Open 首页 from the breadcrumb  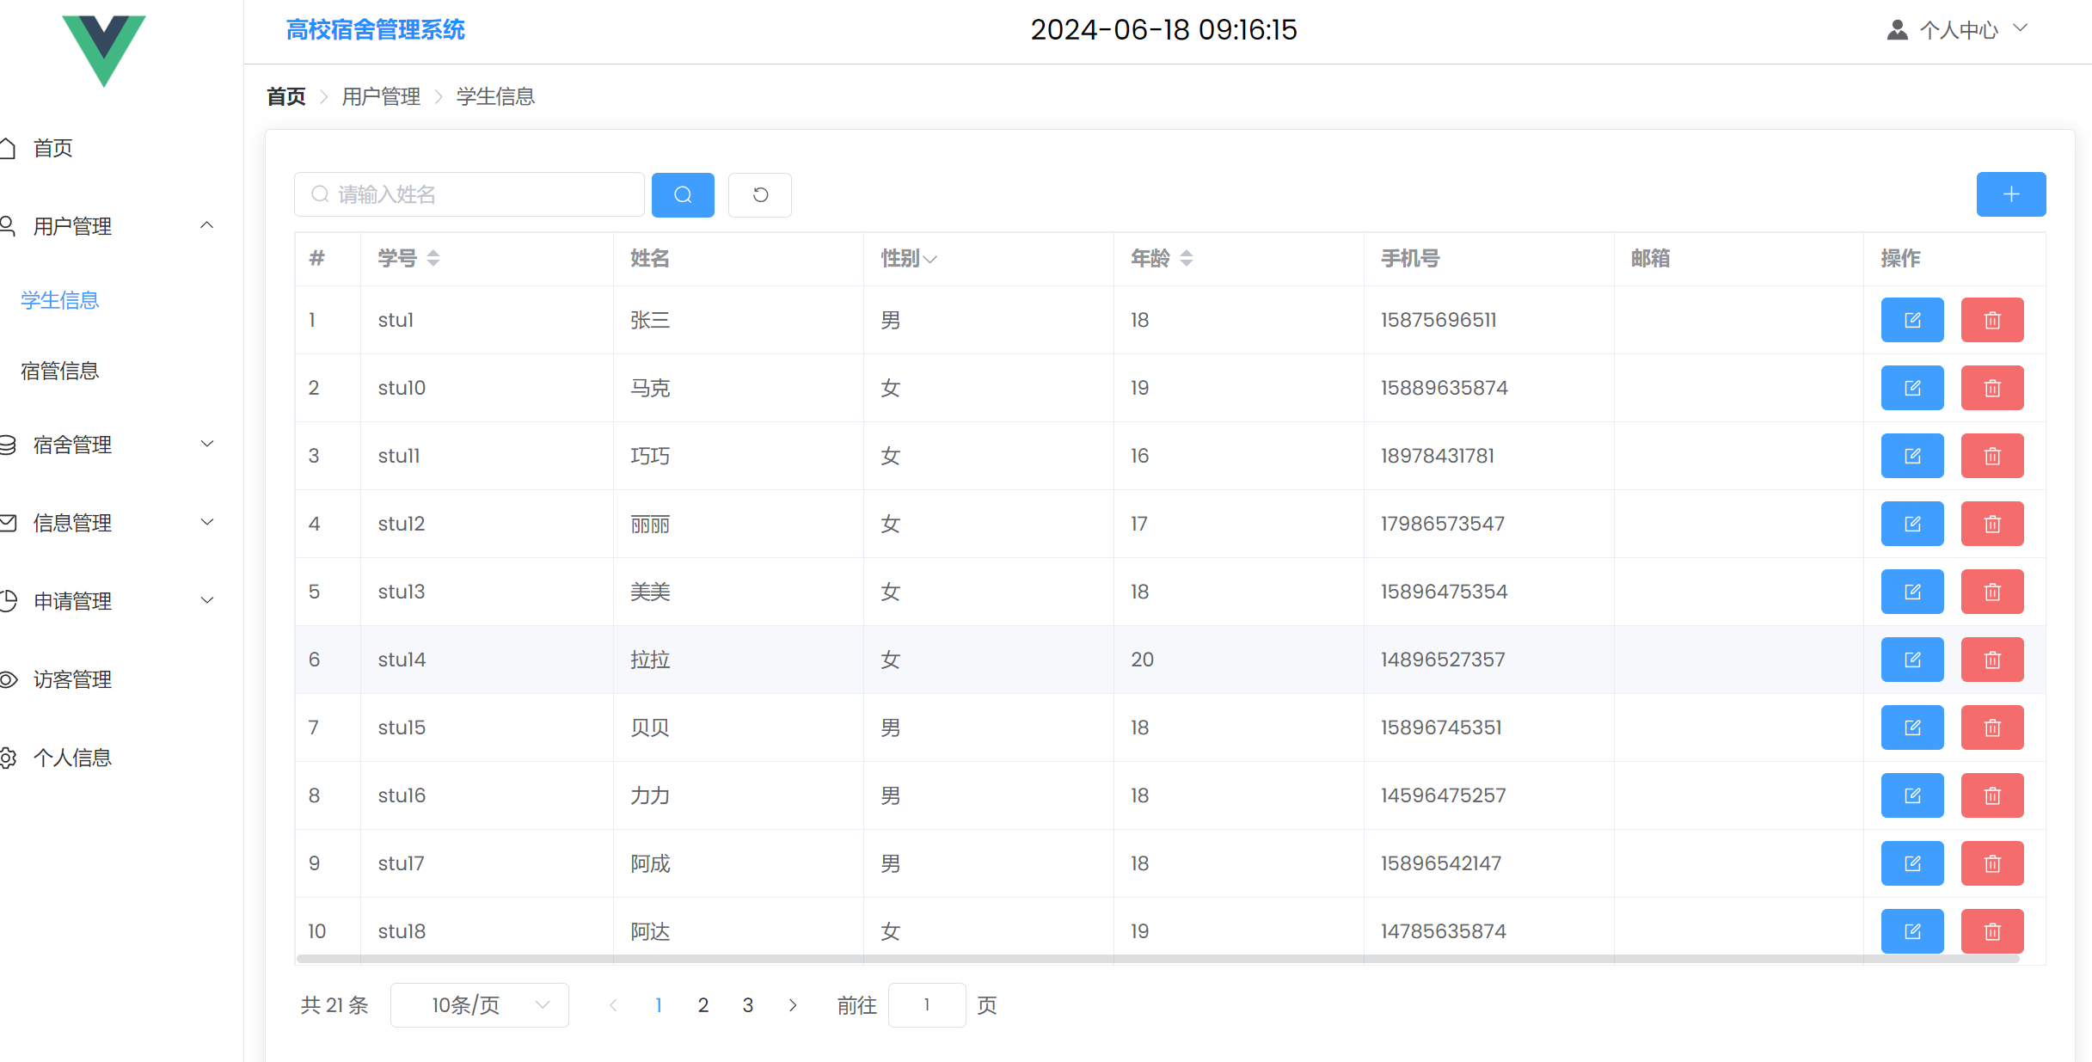click(285, 96)
